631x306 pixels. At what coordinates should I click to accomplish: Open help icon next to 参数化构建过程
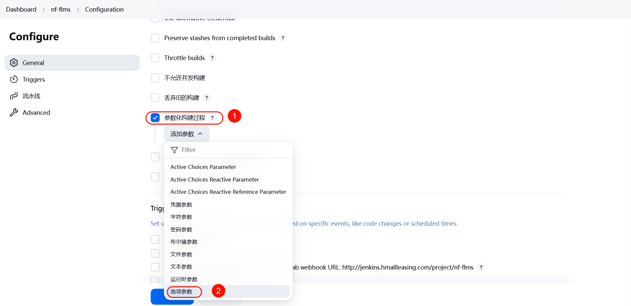coord(212,118)
